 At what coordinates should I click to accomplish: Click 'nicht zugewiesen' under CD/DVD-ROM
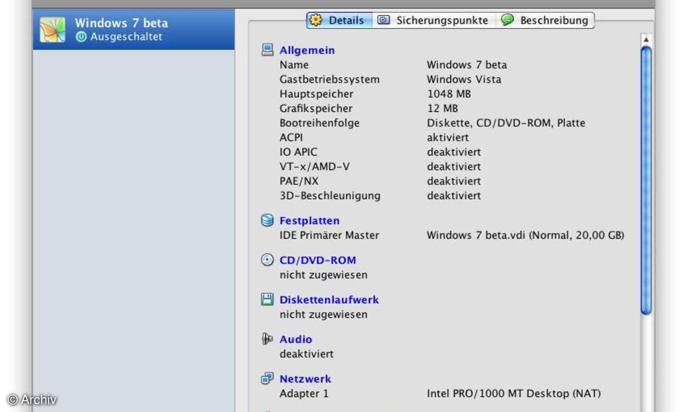323,275
